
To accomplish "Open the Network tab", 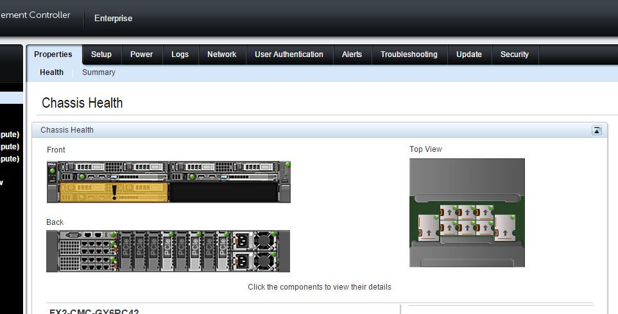I will pos(222,54).
